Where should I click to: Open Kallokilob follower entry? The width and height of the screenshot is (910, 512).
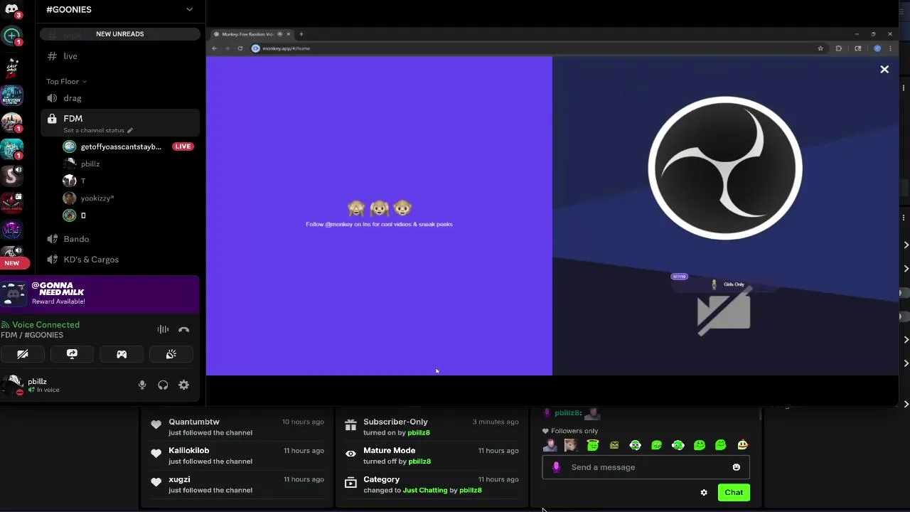(x=237, y=456)
